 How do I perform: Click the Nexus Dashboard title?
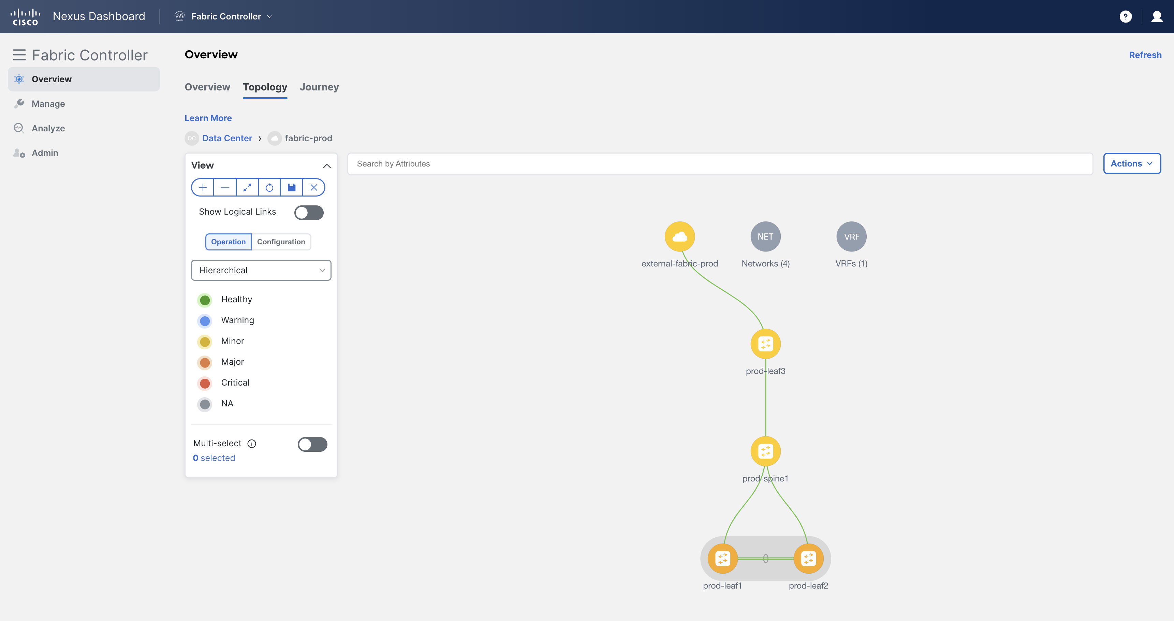click(x=99, y=16)
